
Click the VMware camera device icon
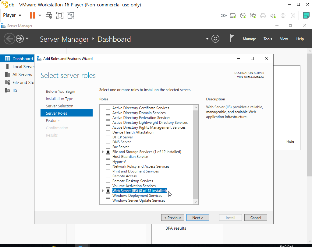283,16
